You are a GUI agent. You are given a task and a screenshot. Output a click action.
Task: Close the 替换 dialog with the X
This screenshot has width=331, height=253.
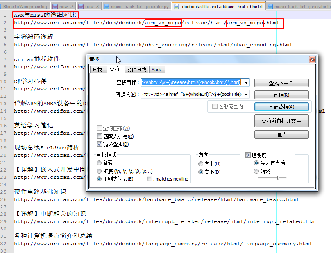click(x=312, y=59)
